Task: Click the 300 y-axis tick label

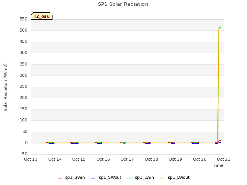Action: pos(24,75)
